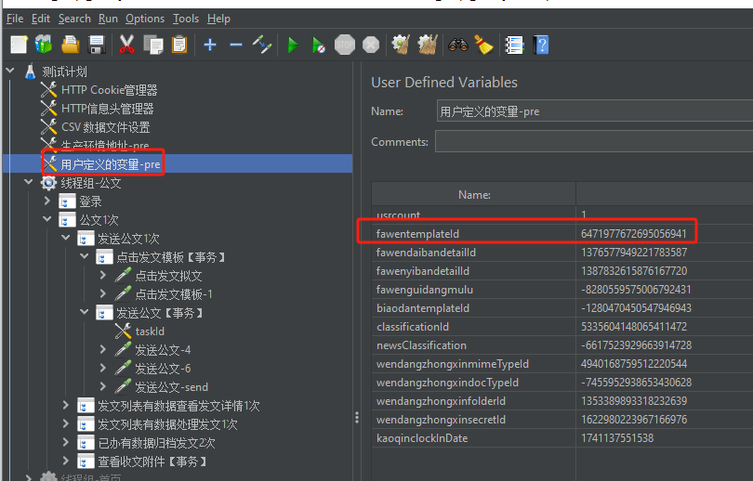Click the Save floppy disk icon
Image resolution: width=753 pixels, height=481 pixels.
tap(97, 45)
